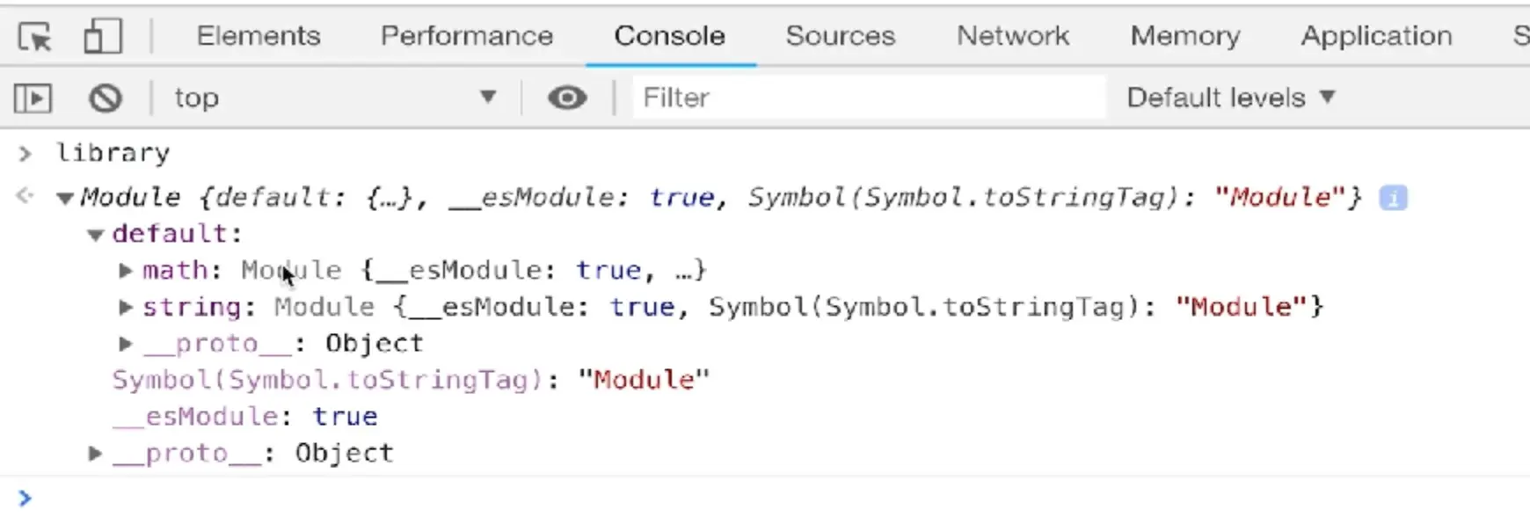Toggle the device toolbar icon
Viewport: 1530px width, 517px height.
[103, 37]
